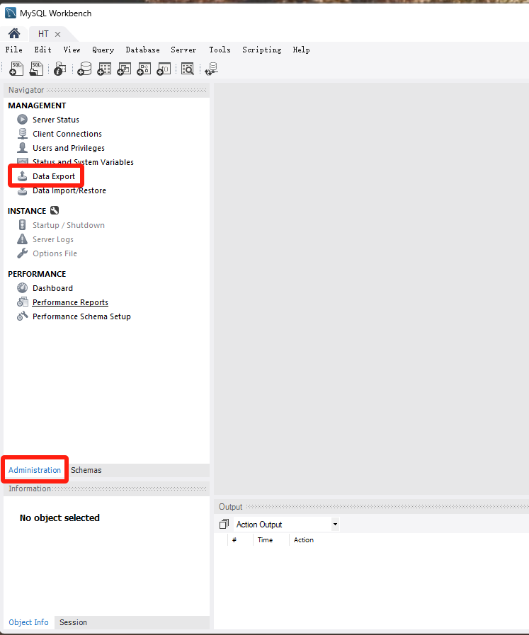Click the Startup / Shutdown icon
The image size is (529, 635).
22,224
